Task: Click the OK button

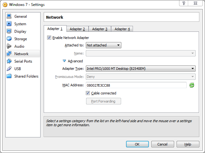Action: [x=137, y=144]
